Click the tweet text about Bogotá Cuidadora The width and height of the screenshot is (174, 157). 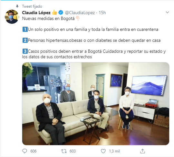point(94,54)
